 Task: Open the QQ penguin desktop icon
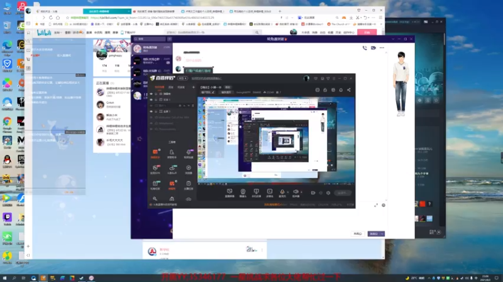point(7,162)
